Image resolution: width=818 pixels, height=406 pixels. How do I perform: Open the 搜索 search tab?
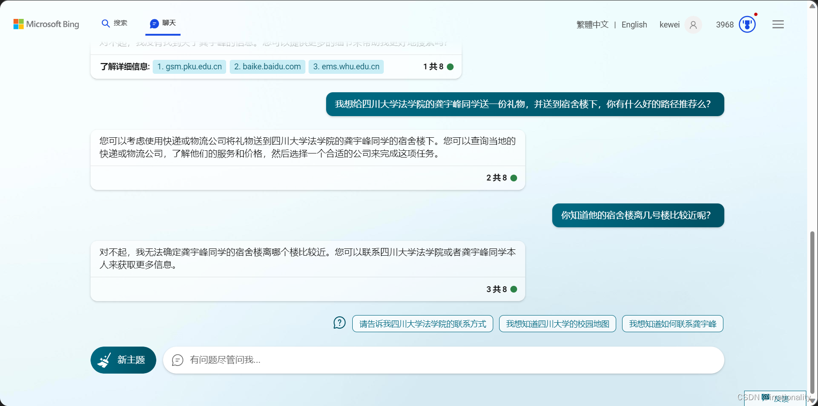(x=114, y=23)
